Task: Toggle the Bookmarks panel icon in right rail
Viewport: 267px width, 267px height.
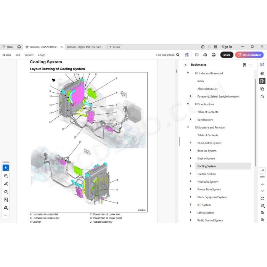Action: click(x=262, y=81)
